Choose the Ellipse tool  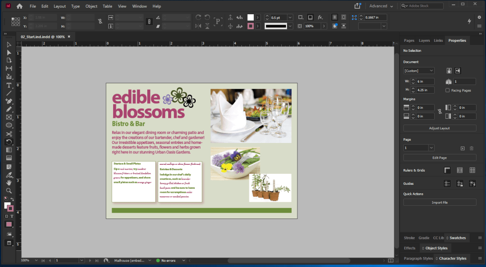click(9, 125)
